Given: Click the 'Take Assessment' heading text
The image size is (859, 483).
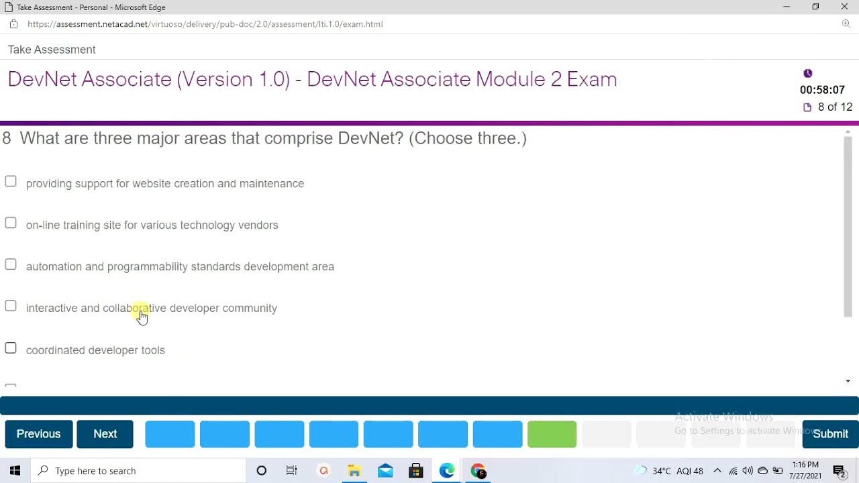Looking at the screenshot, I should click(52, 50).
